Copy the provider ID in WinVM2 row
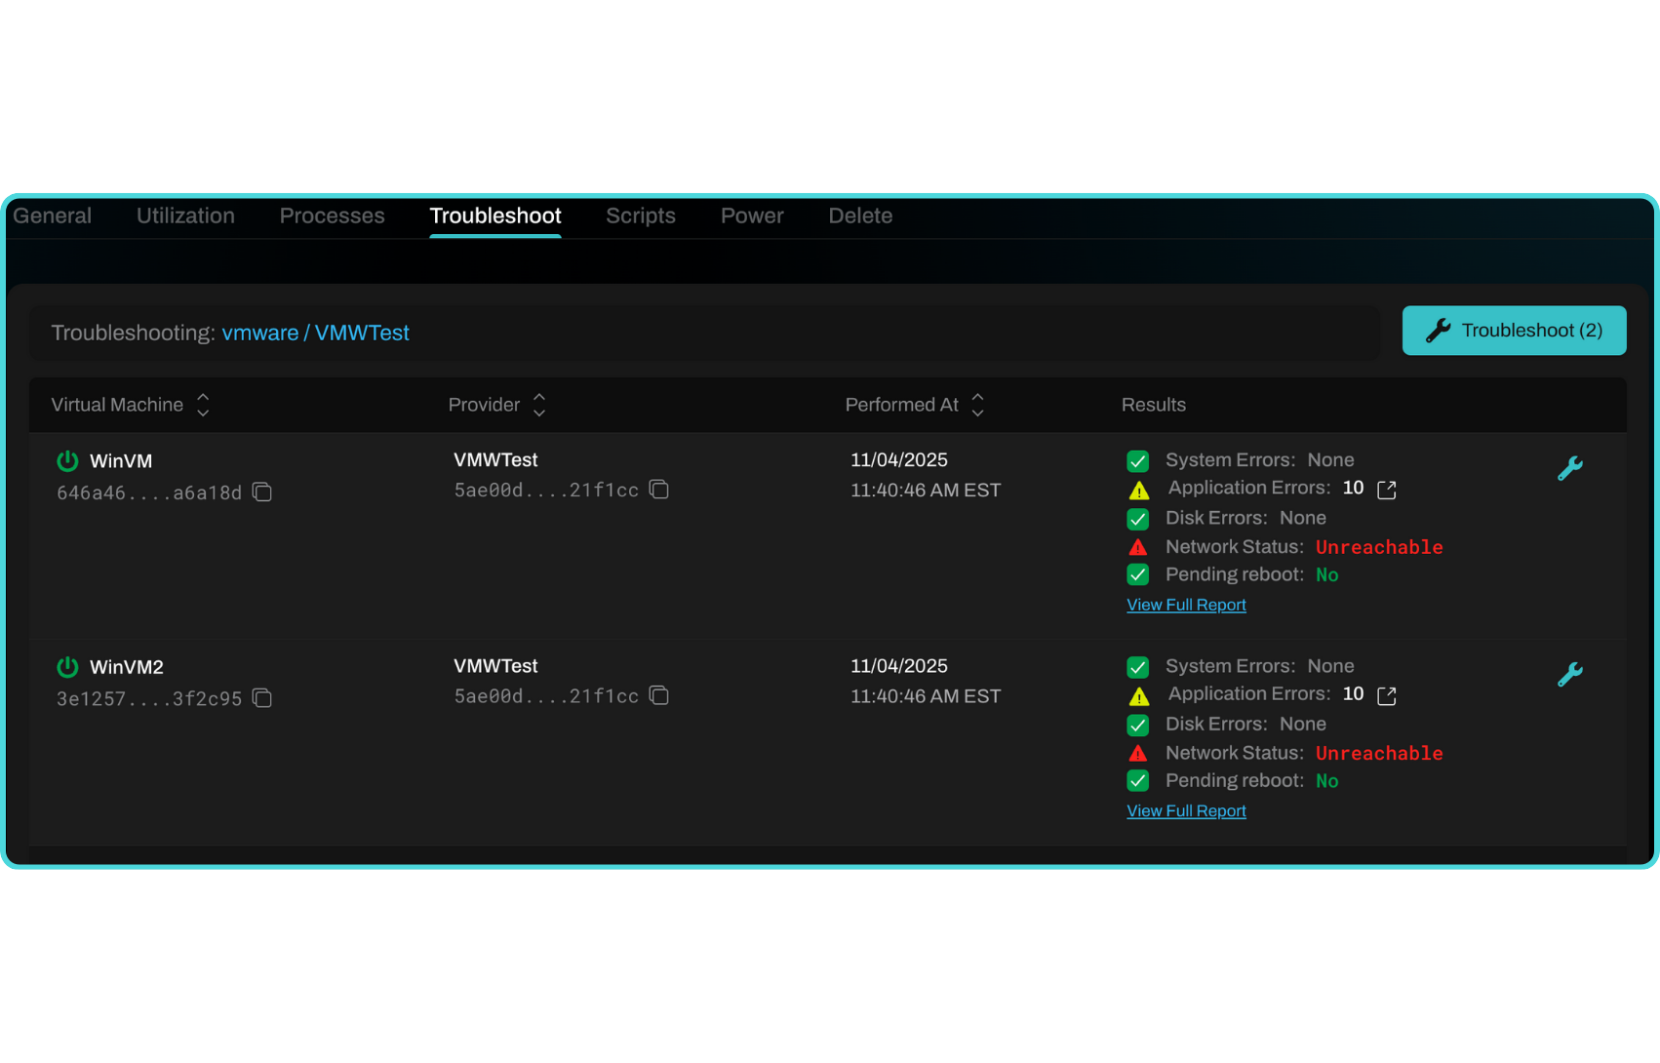The height and width of the screenshot is (1063, 1660). 659,695
